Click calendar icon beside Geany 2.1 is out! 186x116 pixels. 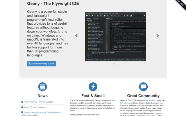[x=22, y=107]
